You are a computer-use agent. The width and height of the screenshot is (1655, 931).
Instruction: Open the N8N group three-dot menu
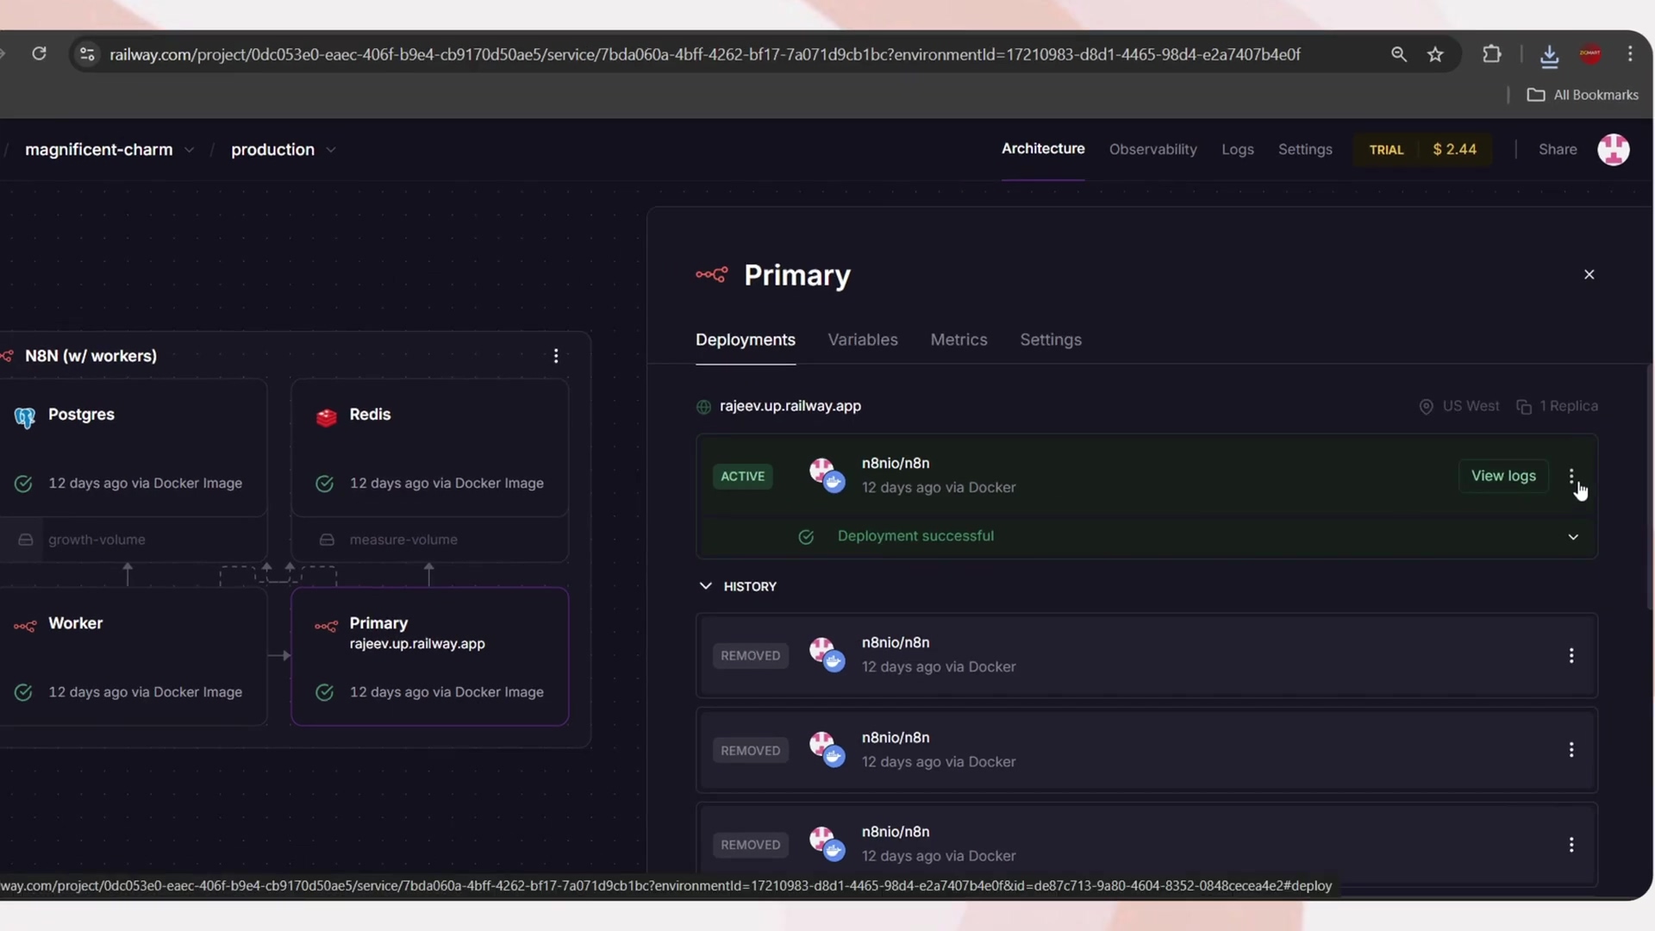(x=556, y=356)
